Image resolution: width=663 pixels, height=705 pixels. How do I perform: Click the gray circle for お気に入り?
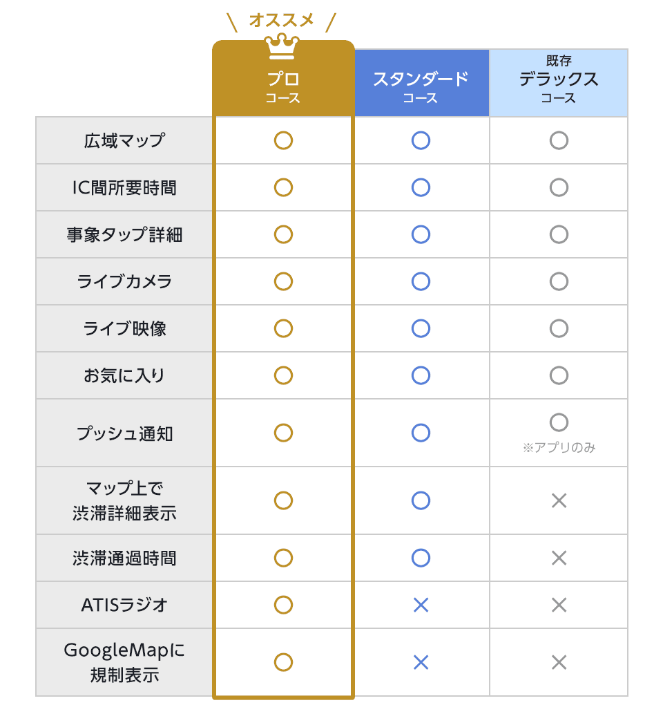pos(559,375)
